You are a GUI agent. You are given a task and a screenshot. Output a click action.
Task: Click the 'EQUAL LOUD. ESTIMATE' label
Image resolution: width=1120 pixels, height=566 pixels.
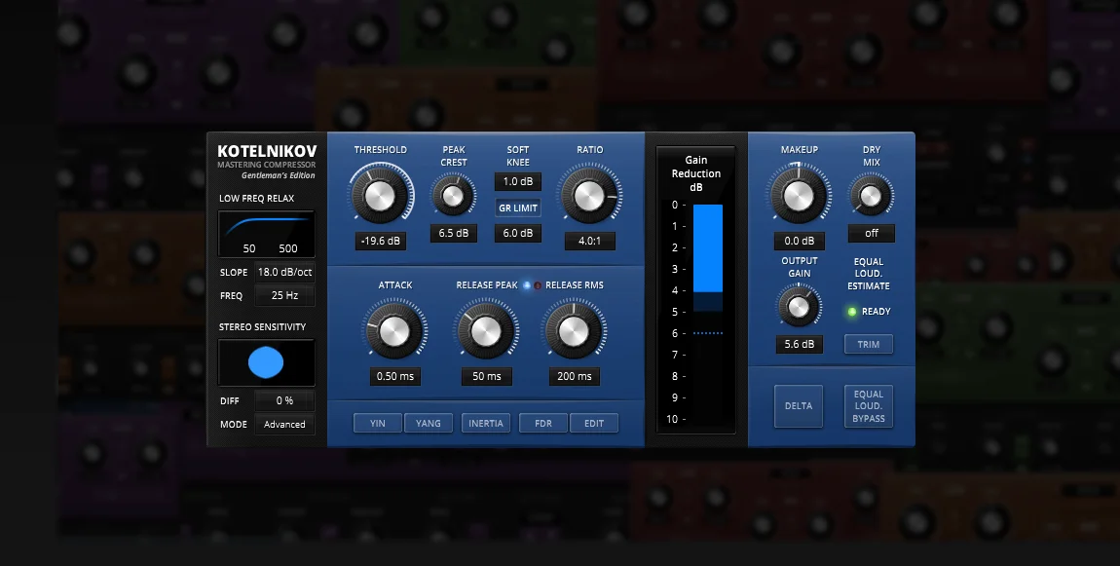pos(869,274)
